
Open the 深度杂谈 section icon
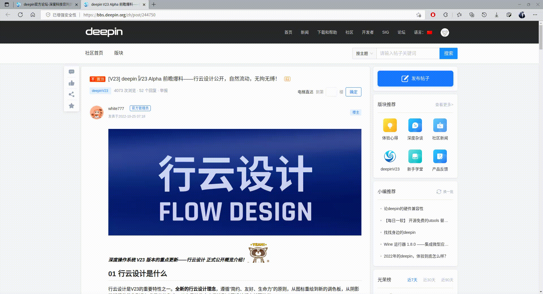[x=415, y=126]
